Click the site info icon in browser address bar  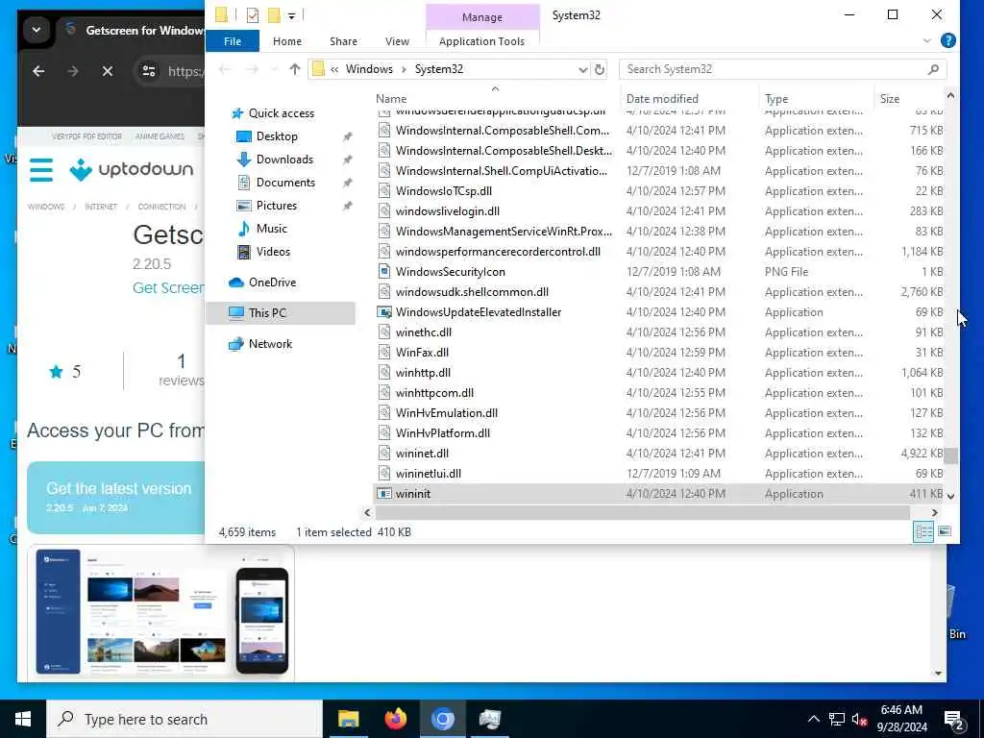(x=149, y=71)
